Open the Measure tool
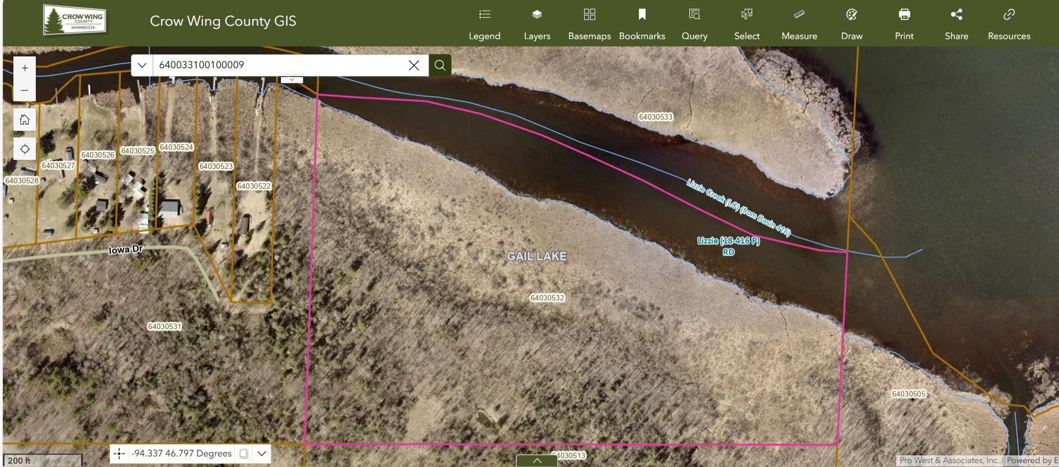 799,24
